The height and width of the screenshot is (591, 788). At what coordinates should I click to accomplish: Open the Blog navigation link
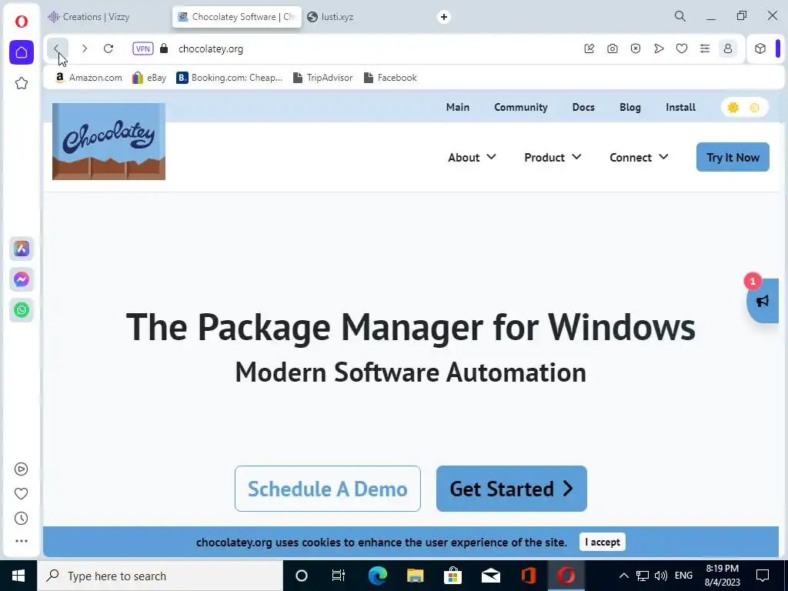[630, 107]
